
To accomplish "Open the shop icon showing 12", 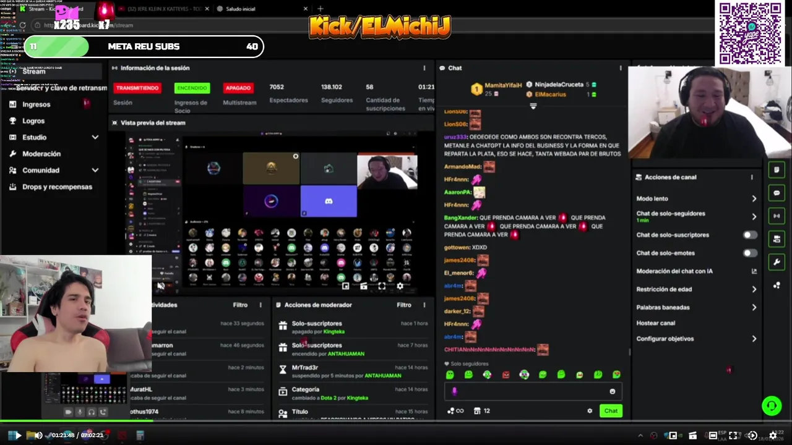I will (481, 411).
